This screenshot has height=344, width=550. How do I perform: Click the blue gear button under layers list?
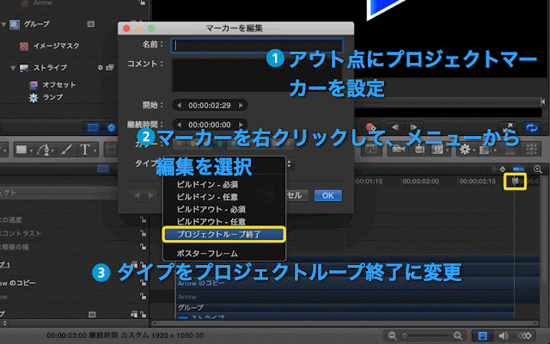(111, 128)
